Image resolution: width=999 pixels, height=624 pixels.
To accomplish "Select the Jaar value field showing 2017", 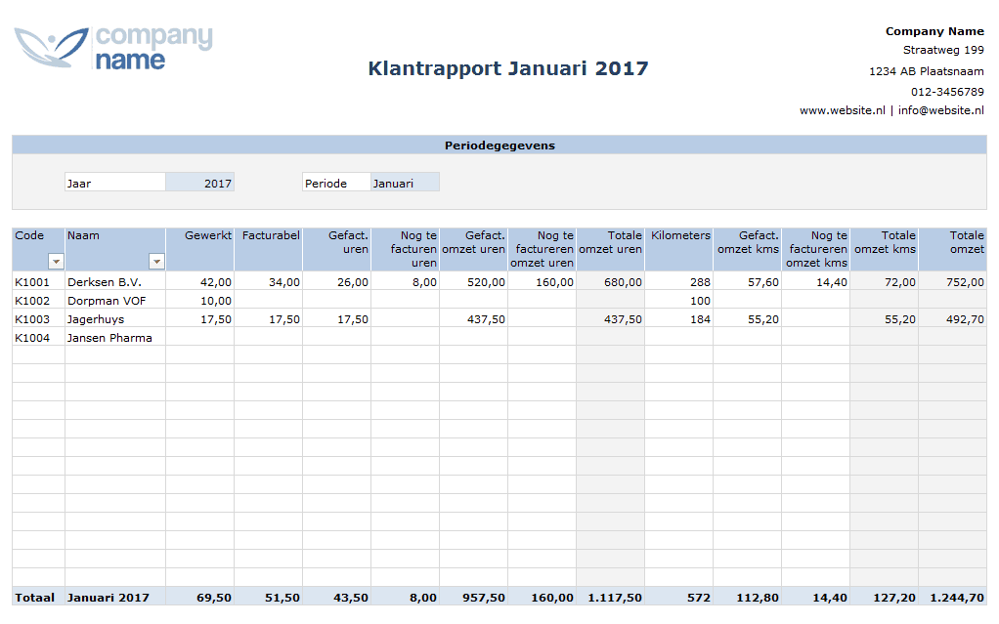I will 202,182.
